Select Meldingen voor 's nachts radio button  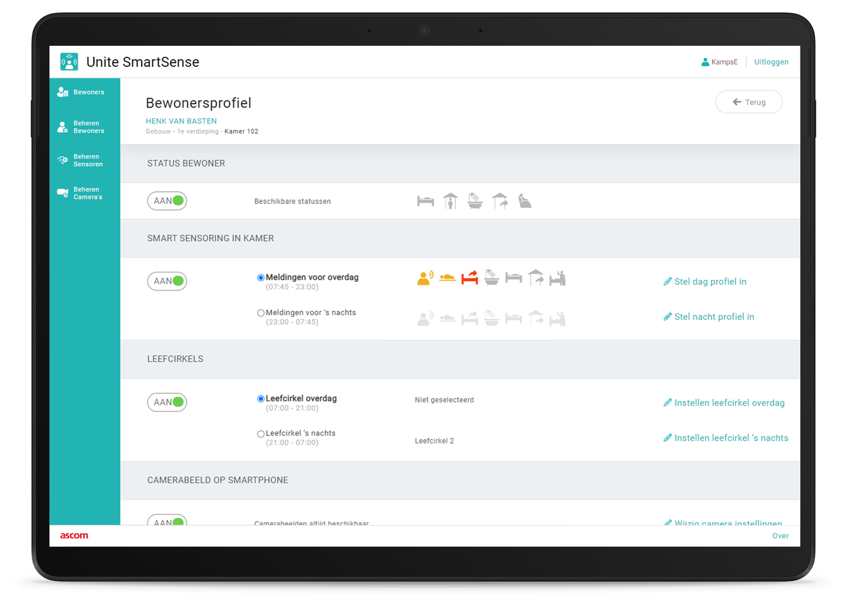click(x=261, y=313)
